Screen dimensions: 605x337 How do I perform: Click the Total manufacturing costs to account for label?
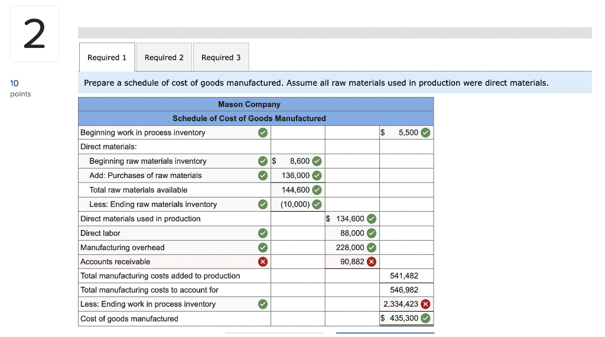pyautogui.click(x=149, y=290)
